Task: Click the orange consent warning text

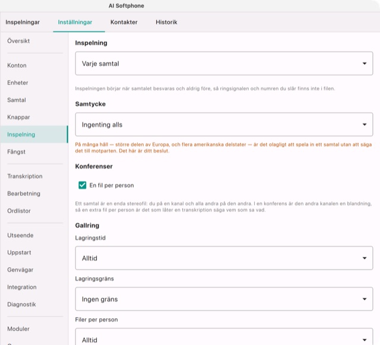Action: 223,148
